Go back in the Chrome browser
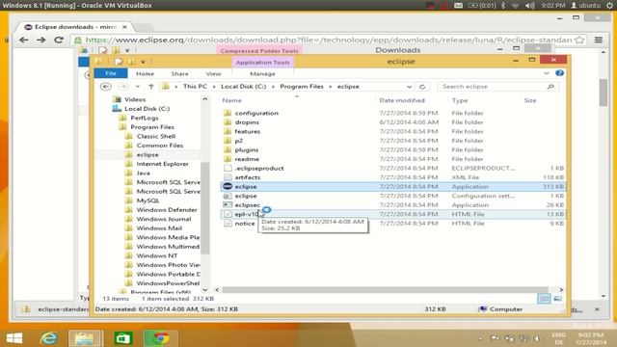This screenshot has width=617, height=347. [x=23, y=40]
